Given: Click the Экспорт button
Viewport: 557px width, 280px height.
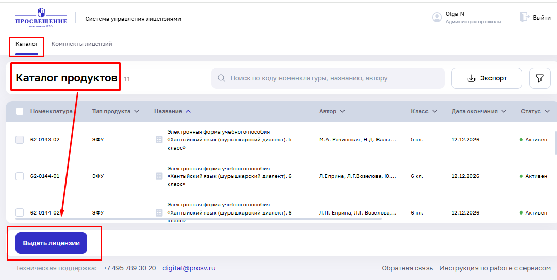Looking at the screenshot, I should 486,78.
